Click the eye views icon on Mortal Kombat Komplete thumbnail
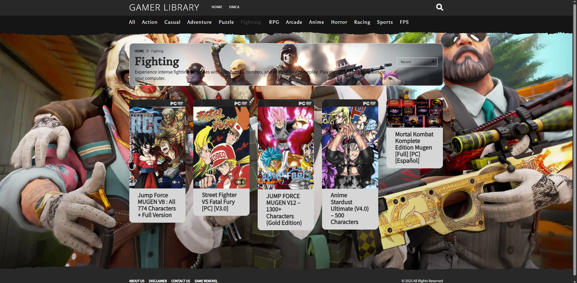 431,121
